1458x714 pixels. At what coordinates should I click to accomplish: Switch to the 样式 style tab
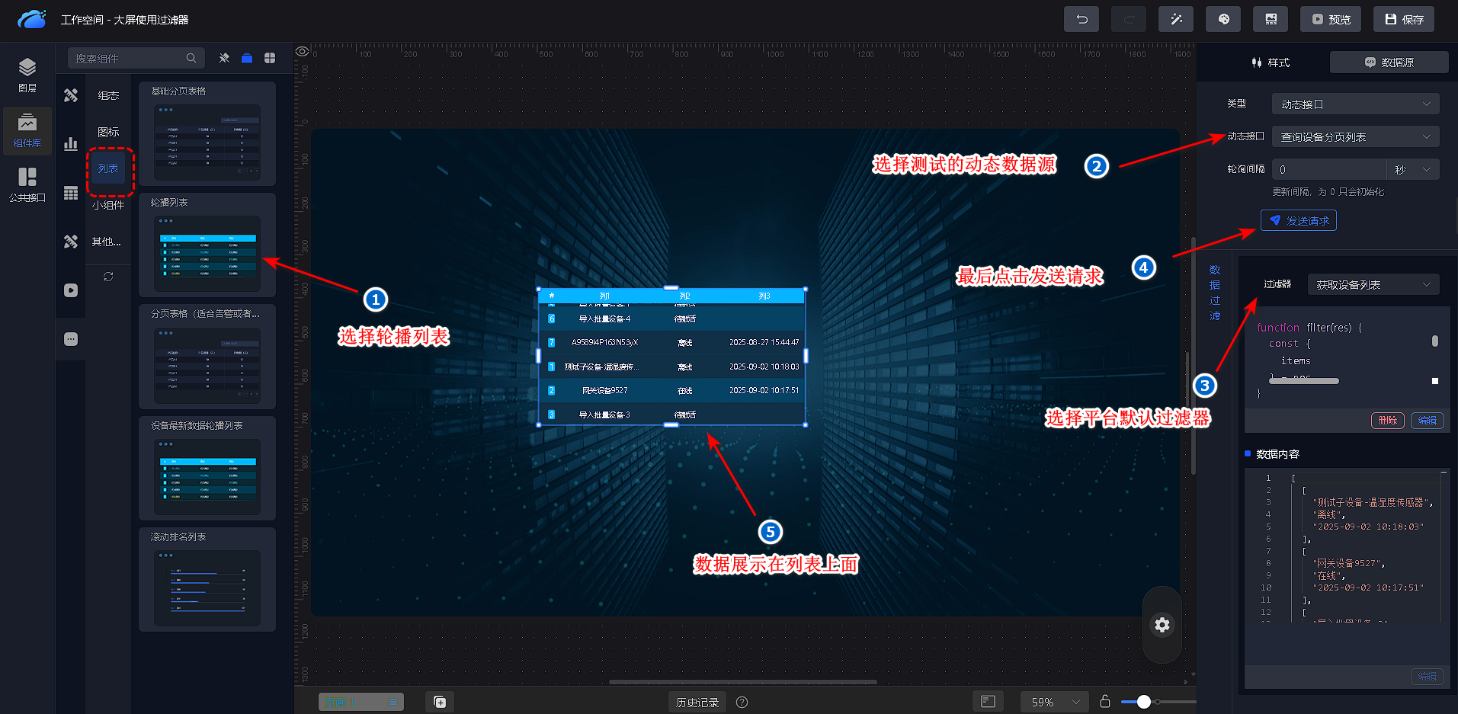[1271, 62]
